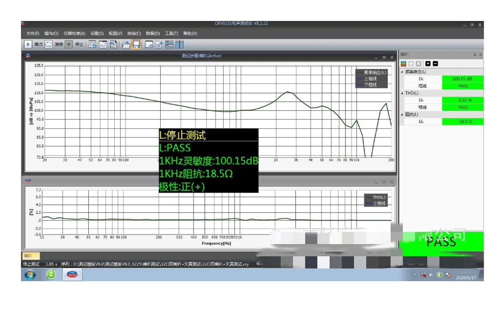Expand all with black down-arrow icon
499x309 pixels.
point(428,63)
